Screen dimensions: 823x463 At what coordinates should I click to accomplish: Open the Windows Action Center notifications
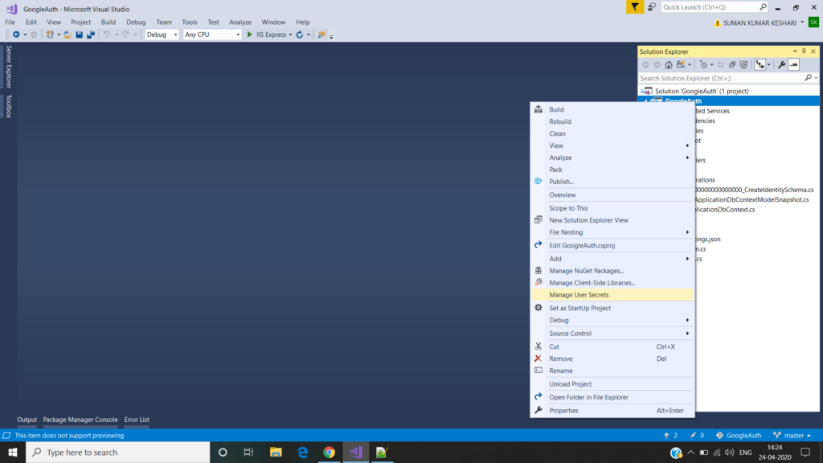pos(805,452)
